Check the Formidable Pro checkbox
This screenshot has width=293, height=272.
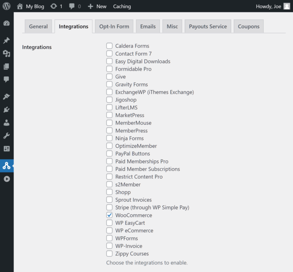click(109, 69)
